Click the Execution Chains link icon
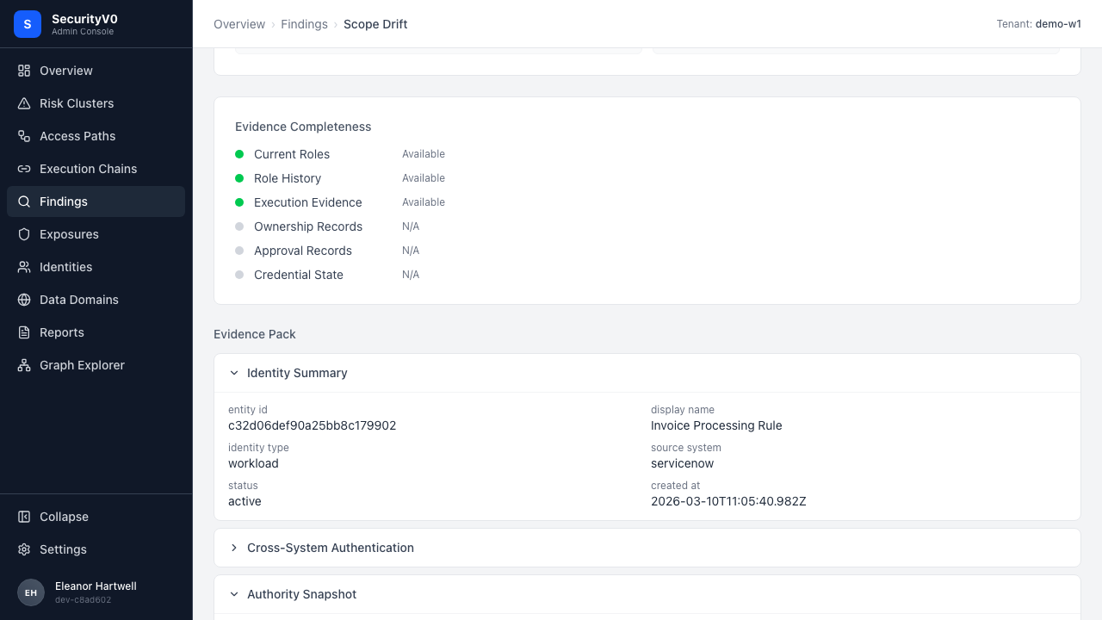 click(24, 169)
